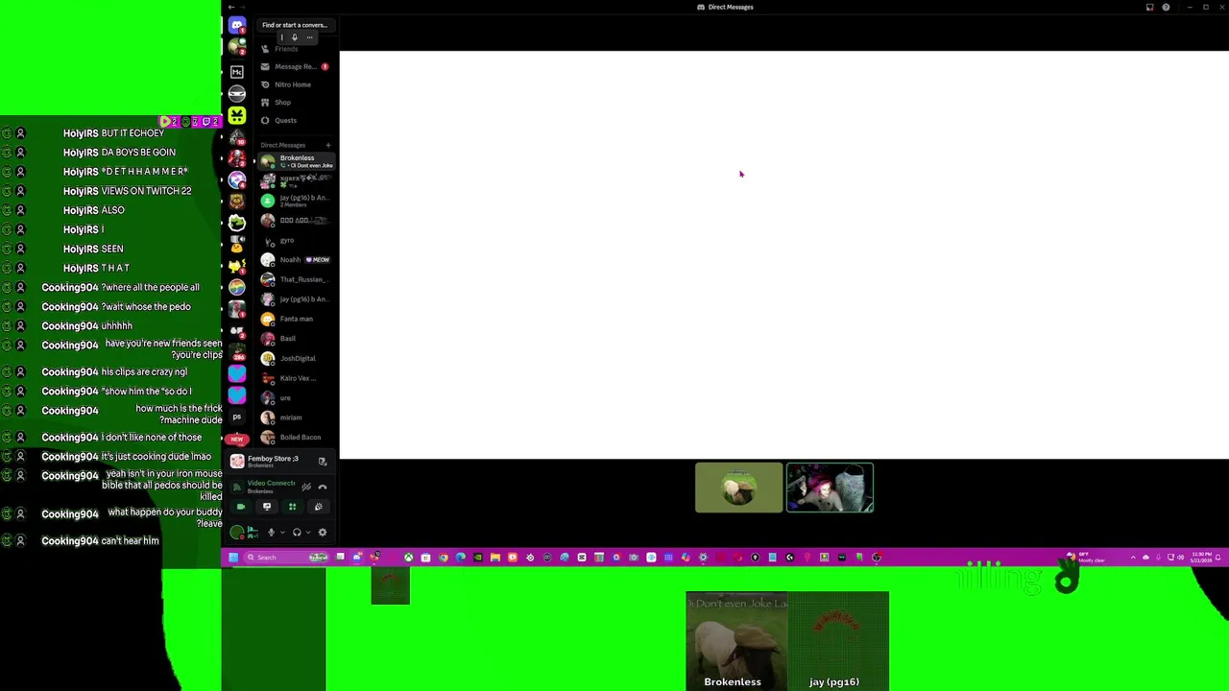This screenshot has width=1229, height=691.
Task: Open the yellow-green X logo server
Action: pyautogui.click(x=237, y=116)
